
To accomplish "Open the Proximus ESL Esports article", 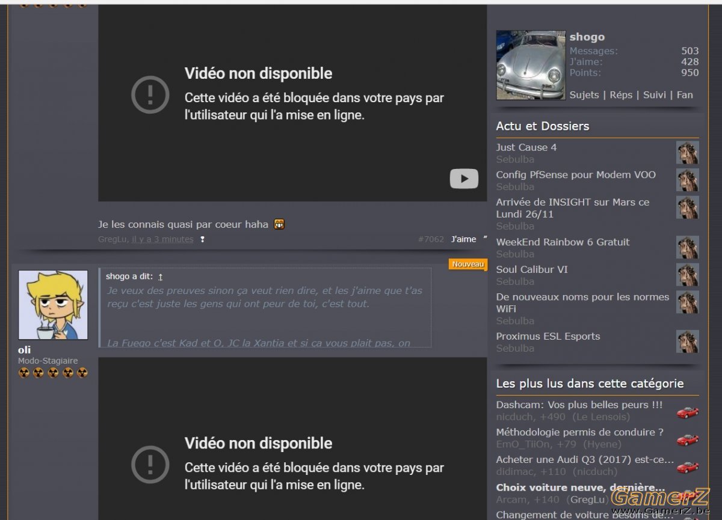I will 548,337.
